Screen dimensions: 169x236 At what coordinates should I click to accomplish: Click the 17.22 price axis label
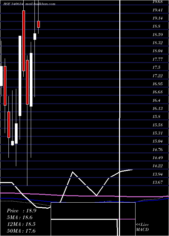(158, 76)
